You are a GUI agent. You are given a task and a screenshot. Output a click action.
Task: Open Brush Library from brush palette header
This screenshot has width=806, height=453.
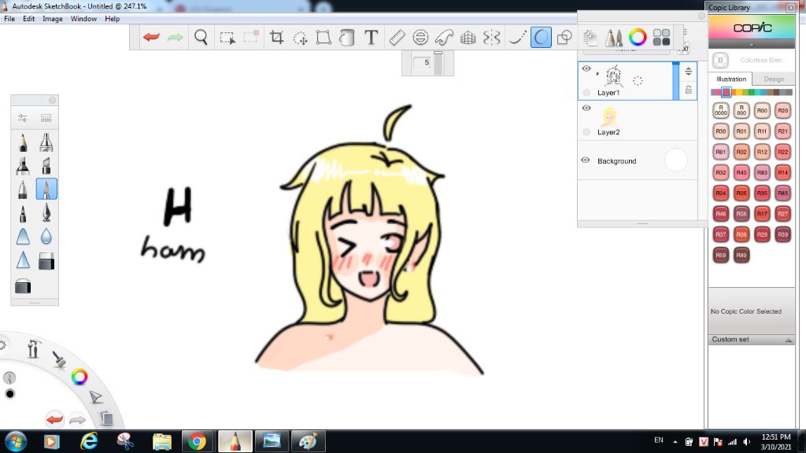(46, 118)
